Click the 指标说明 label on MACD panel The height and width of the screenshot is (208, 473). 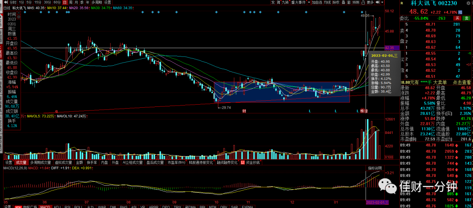(x=374, y=168)
